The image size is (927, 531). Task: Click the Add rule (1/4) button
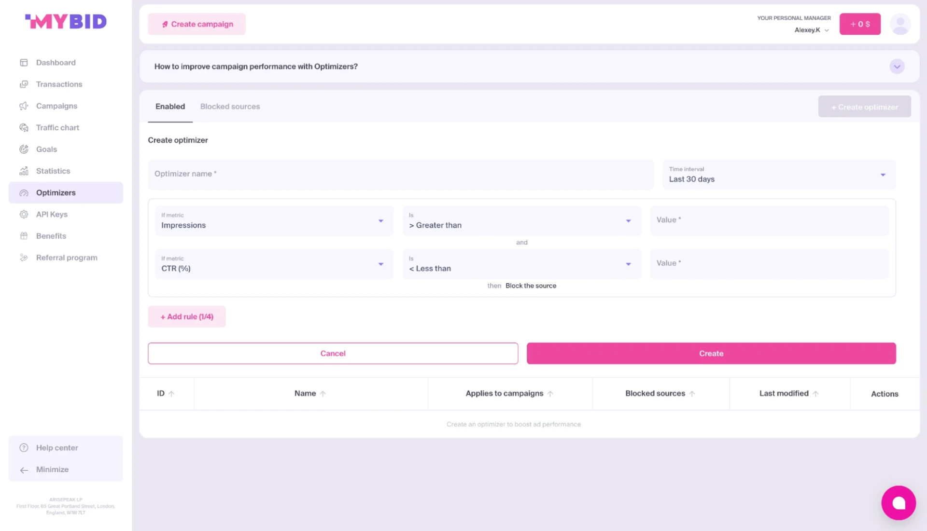187,316
